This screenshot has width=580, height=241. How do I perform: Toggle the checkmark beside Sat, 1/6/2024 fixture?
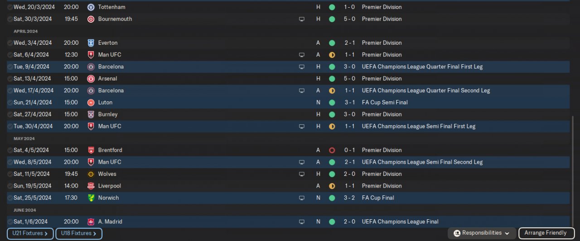(x=10, y=222)
